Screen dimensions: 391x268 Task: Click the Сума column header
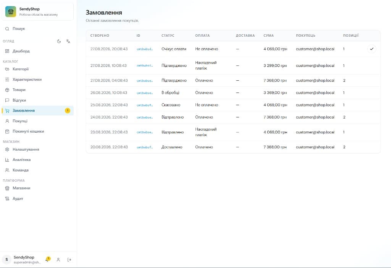(x=268, y=36)
